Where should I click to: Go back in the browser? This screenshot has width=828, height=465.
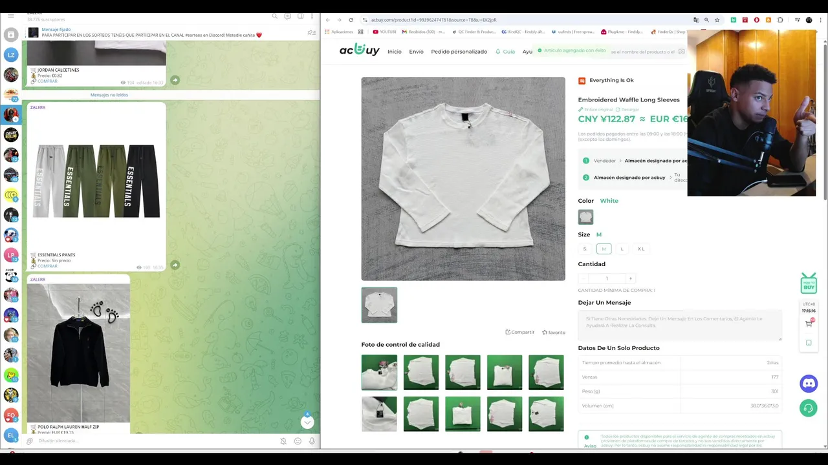click(328, 20)
